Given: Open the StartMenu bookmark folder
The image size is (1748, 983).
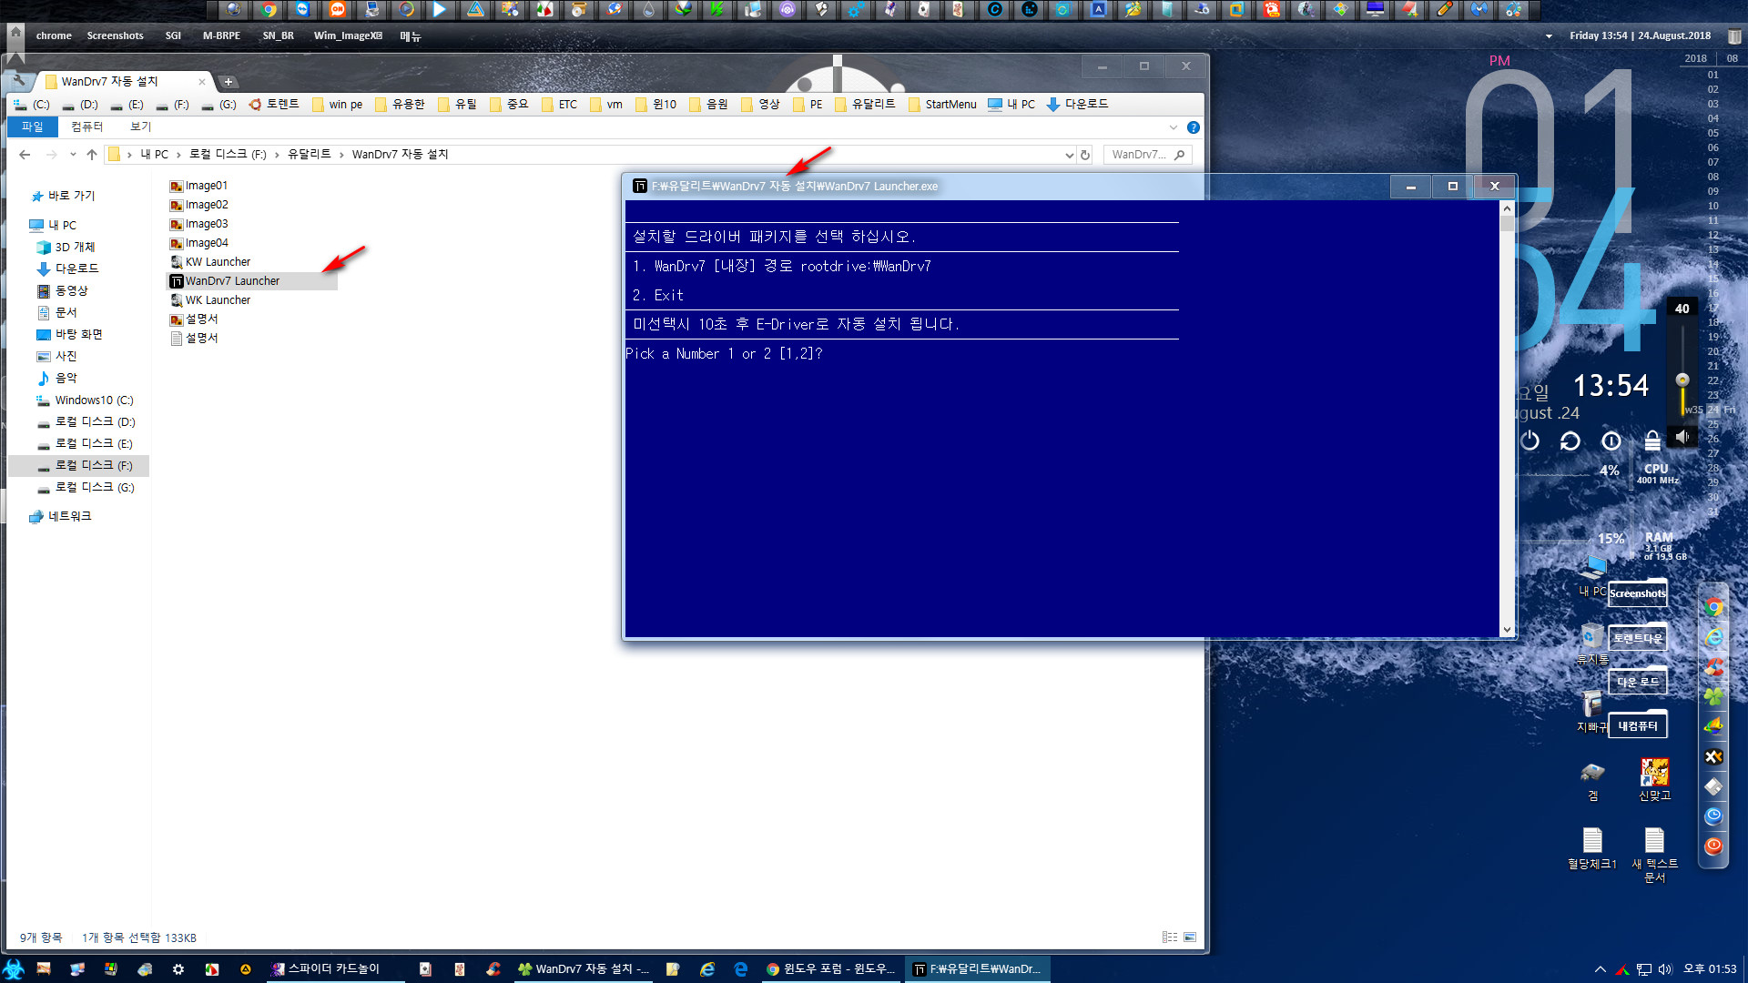Looking at the screenshot, I should click(942, 105).
